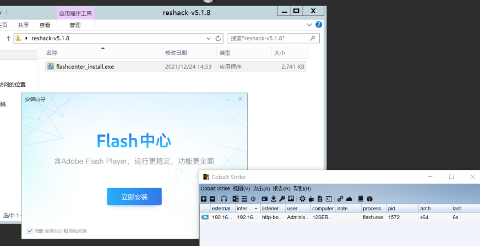The width and height of the screenshot is (480, 246).
Task: Click the search reshack-v5.1.8 input field
Action: (x=269, y=38)
